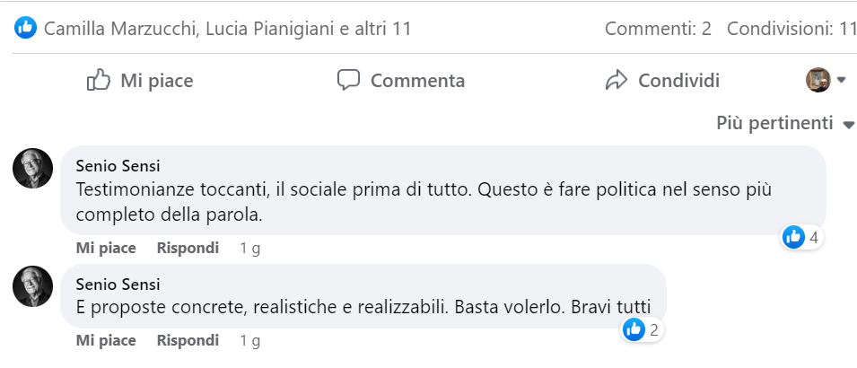Reply to the 'E proposte concrete' comment
Viewport: 857px width, 368px height.
[x=188, y=341]
